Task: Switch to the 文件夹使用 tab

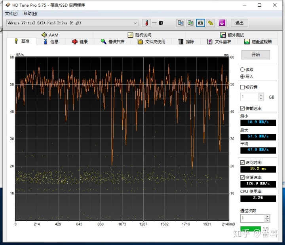Action: (x=151, y=42)
